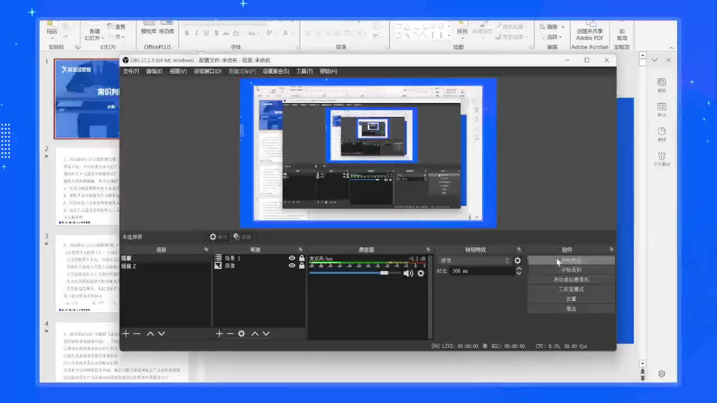Undock the 来源 panel via its header icon
717x403 pixels.
click(x=300, y=250)
